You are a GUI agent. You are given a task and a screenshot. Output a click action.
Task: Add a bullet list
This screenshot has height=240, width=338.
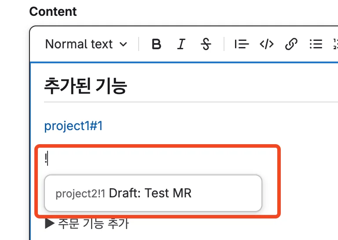tap(316, 44)
